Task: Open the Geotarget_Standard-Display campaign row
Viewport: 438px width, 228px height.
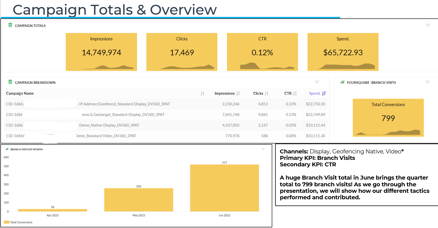Action: [165, 115]
